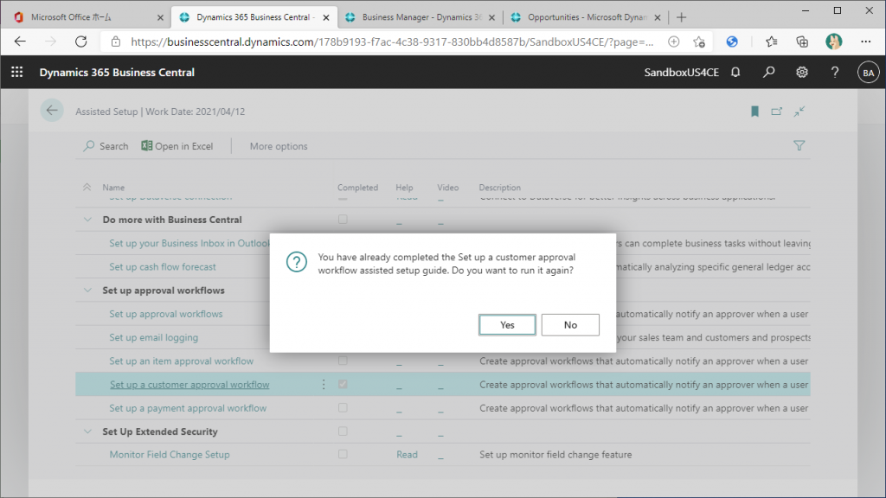Toggle Completed checkbox for Do more with Business Central

pos(343,219)
